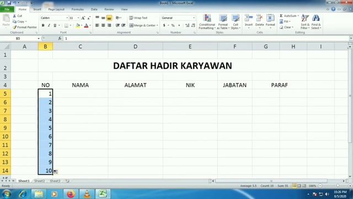Align text right in cells
The height and width of the screenshot is (199, 353).
click(x=109, y=25)
